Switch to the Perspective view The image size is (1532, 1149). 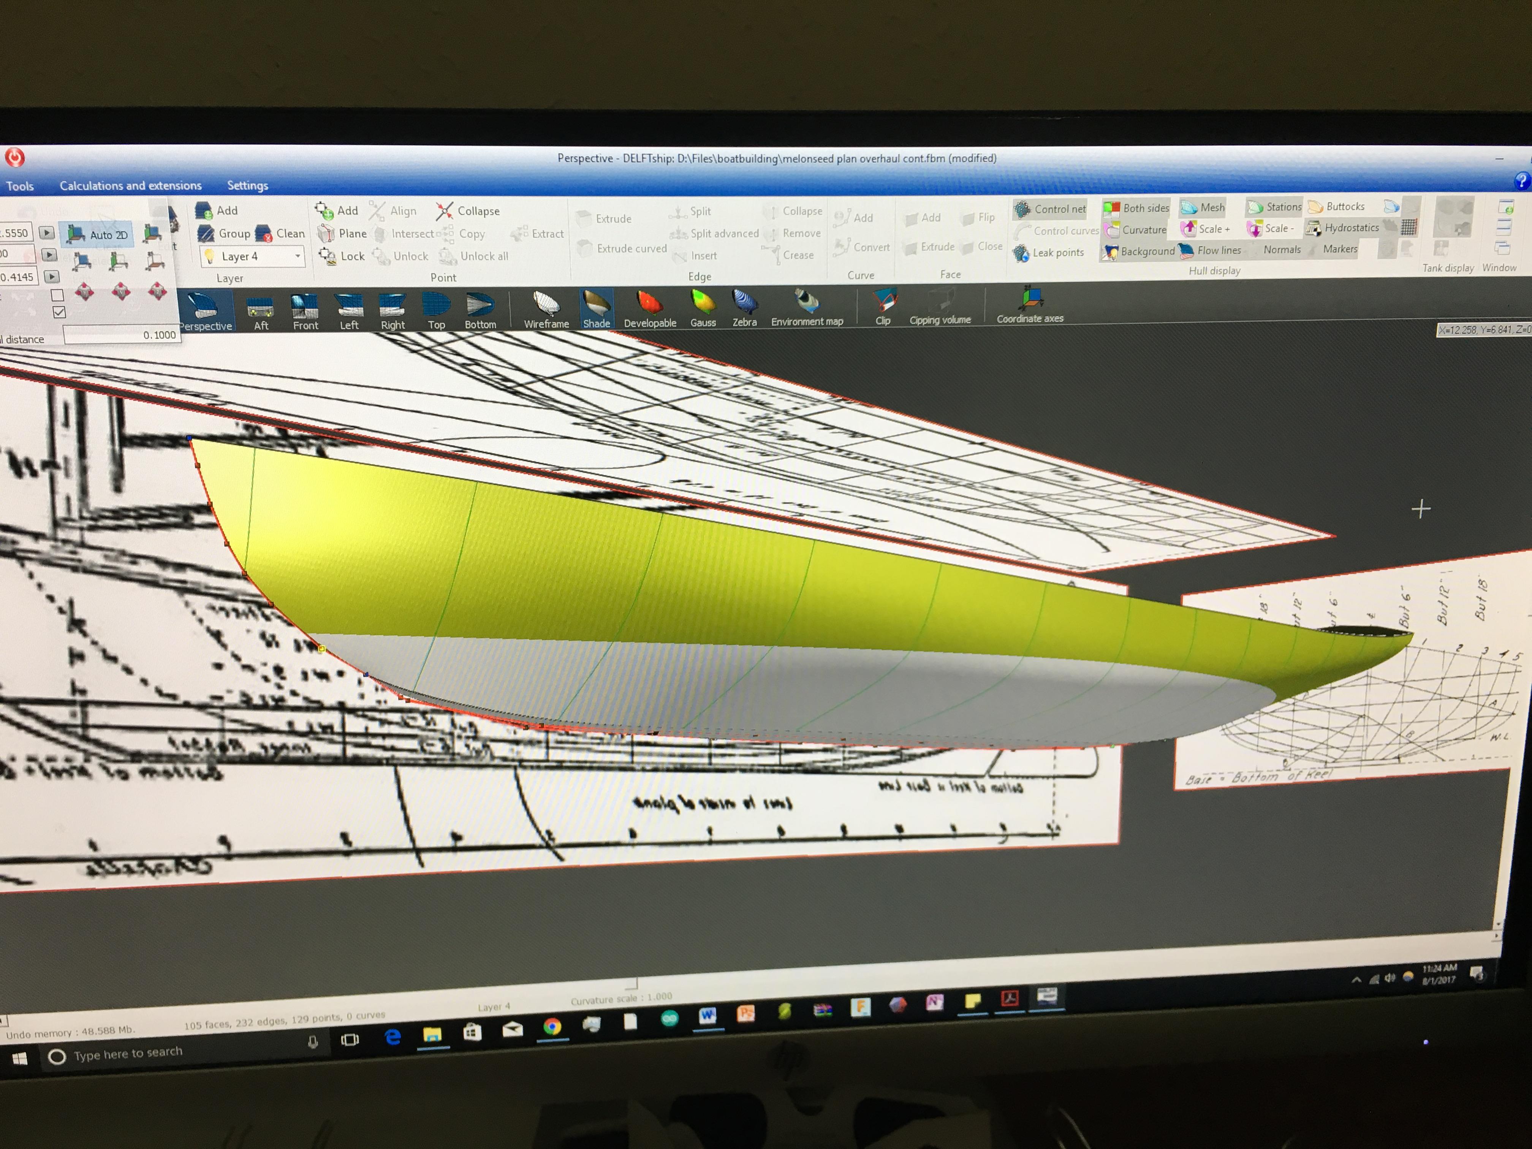point(205,312)
